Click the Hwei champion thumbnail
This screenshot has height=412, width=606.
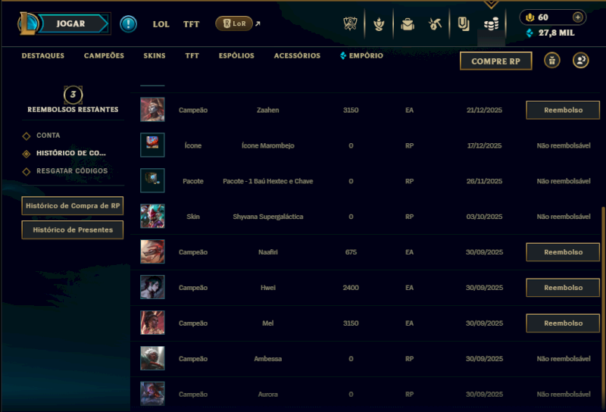coord(152,287)
